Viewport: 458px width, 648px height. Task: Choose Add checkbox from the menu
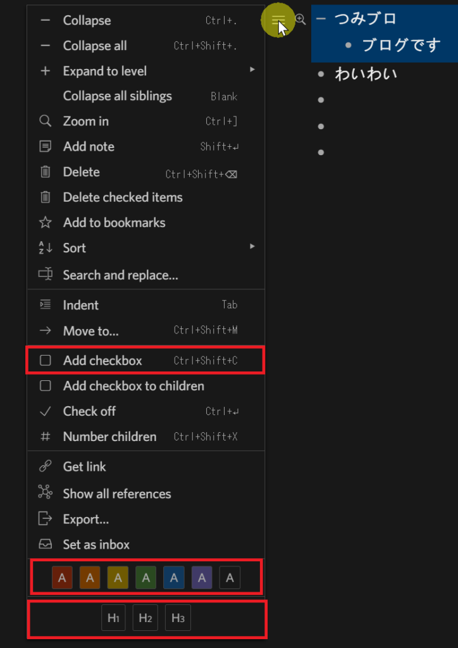click(x=145, y=361)
